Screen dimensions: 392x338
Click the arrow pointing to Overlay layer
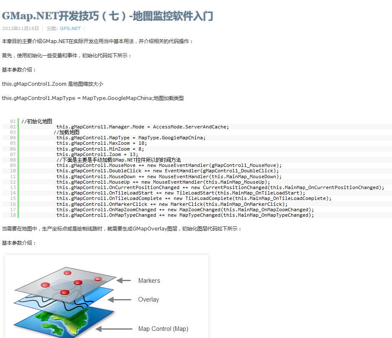tap(120, 300)
